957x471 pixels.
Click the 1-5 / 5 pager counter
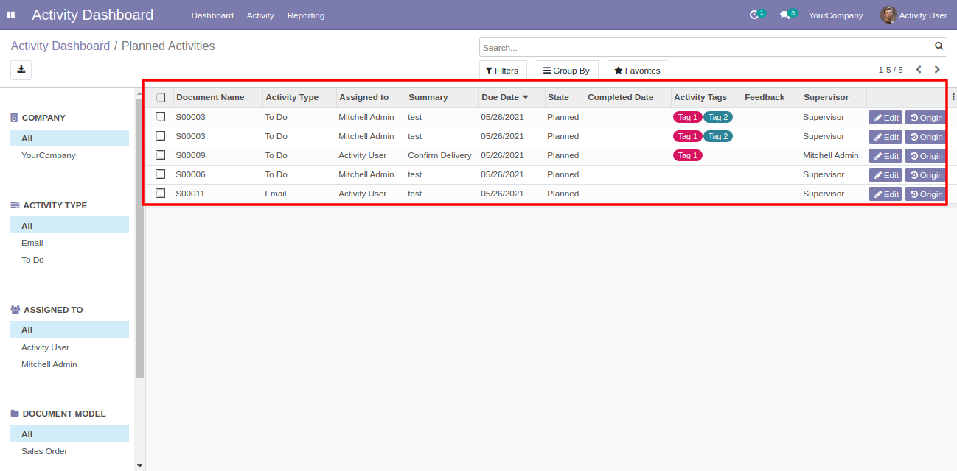[891, 70]
